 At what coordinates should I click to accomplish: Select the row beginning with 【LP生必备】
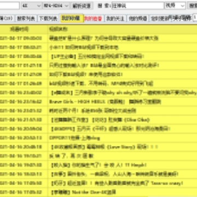(x=99, y=56)
